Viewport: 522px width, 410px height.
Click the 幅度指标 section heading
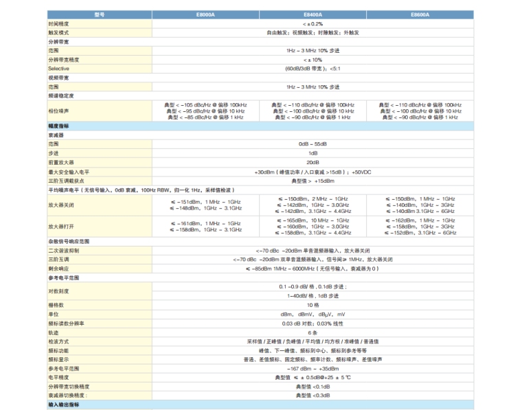click(58, 126)
